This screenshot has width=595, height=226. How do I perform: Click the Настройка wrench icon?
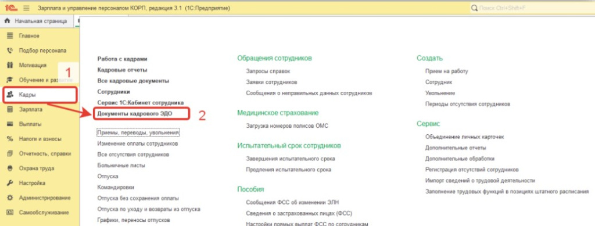pos(10,183)
